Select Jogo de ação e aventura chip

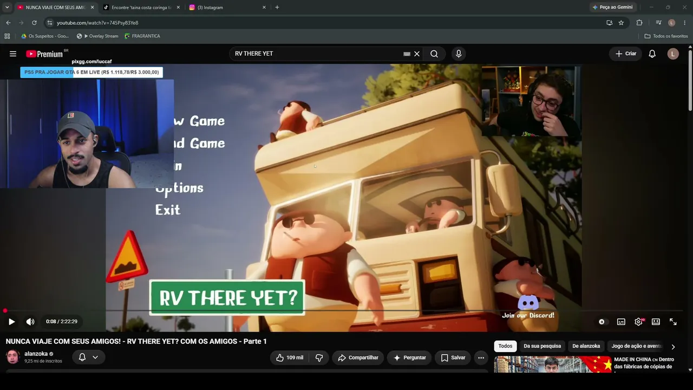click(x=636, y=346)
